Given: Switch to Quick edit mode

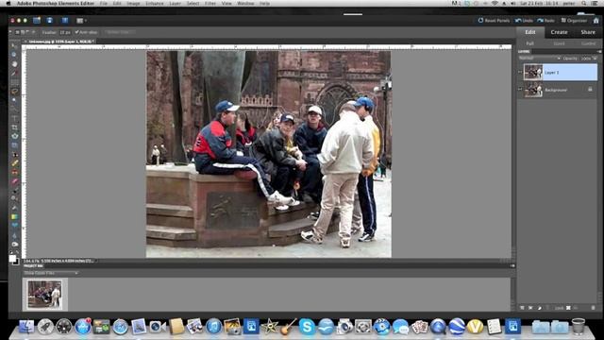Looking at the screenshot, I should pyautogui.click(x=559, y=43).
